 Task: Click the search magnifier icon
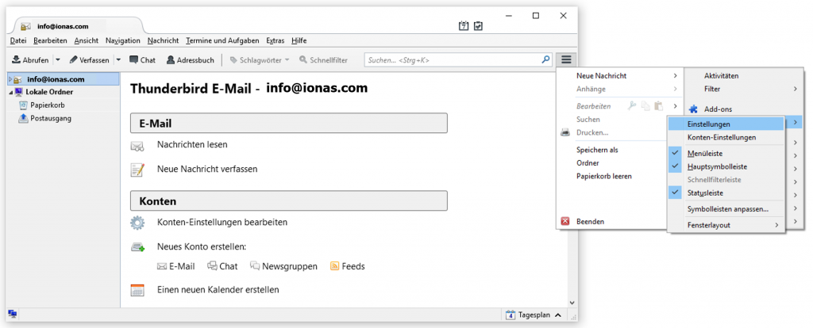coord(545,59)
